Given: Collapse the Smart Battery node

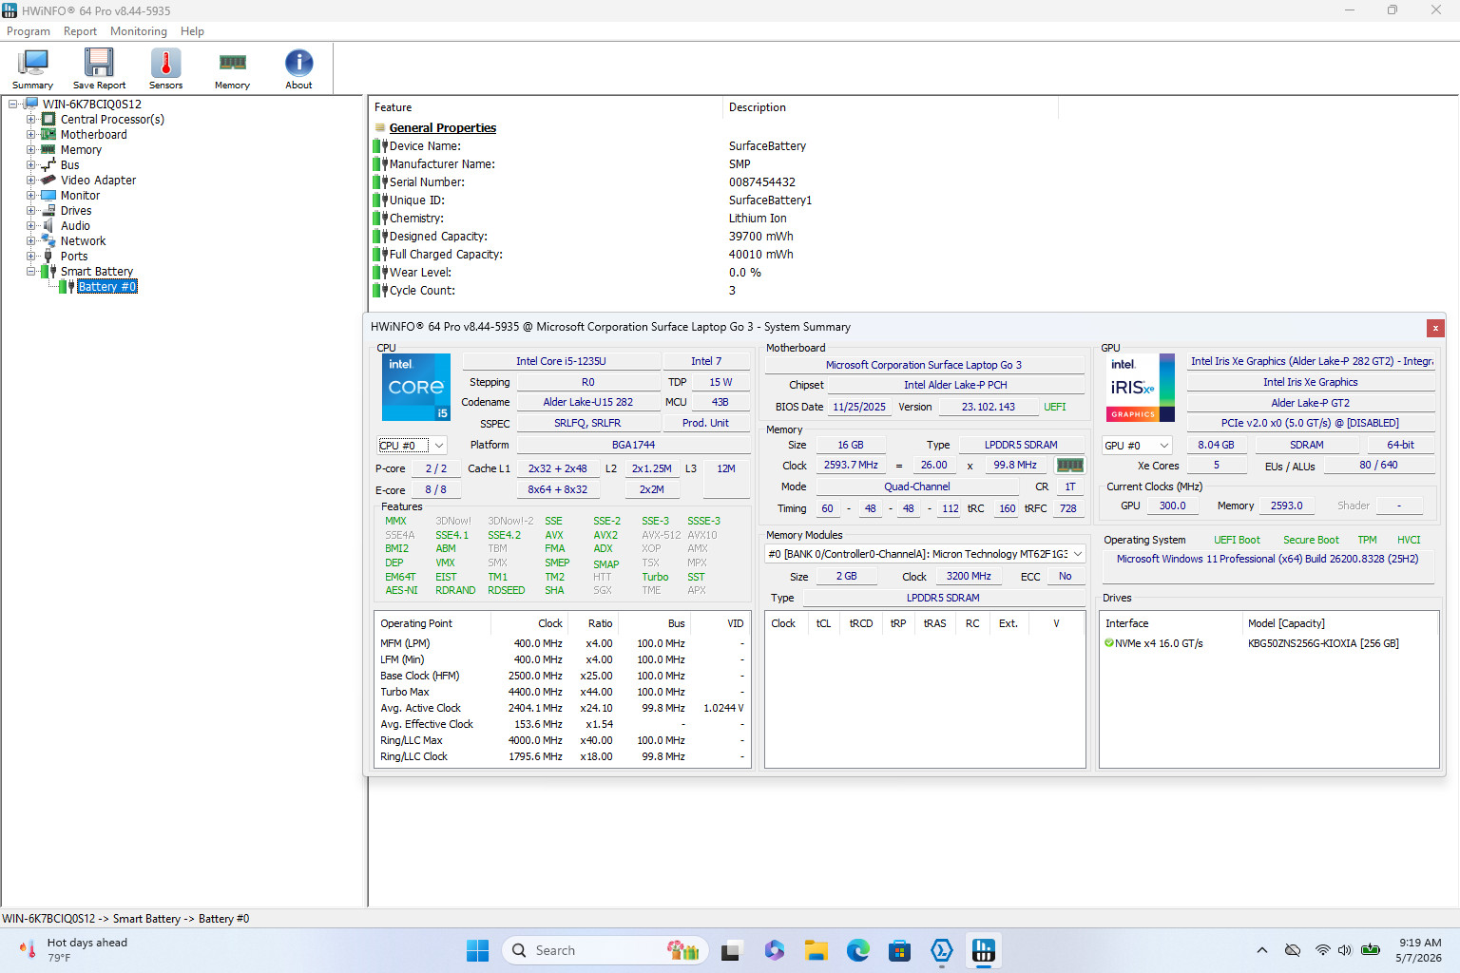Looking at the screenshot, I should [x=30, y=272].
